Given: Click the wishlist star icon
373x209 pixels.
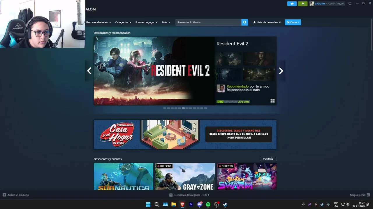Looking at the screenshot, I should 254,22.
